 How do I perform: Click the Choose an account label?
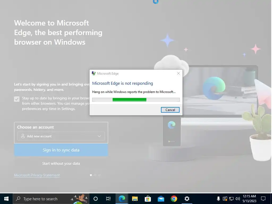(35, 127)
